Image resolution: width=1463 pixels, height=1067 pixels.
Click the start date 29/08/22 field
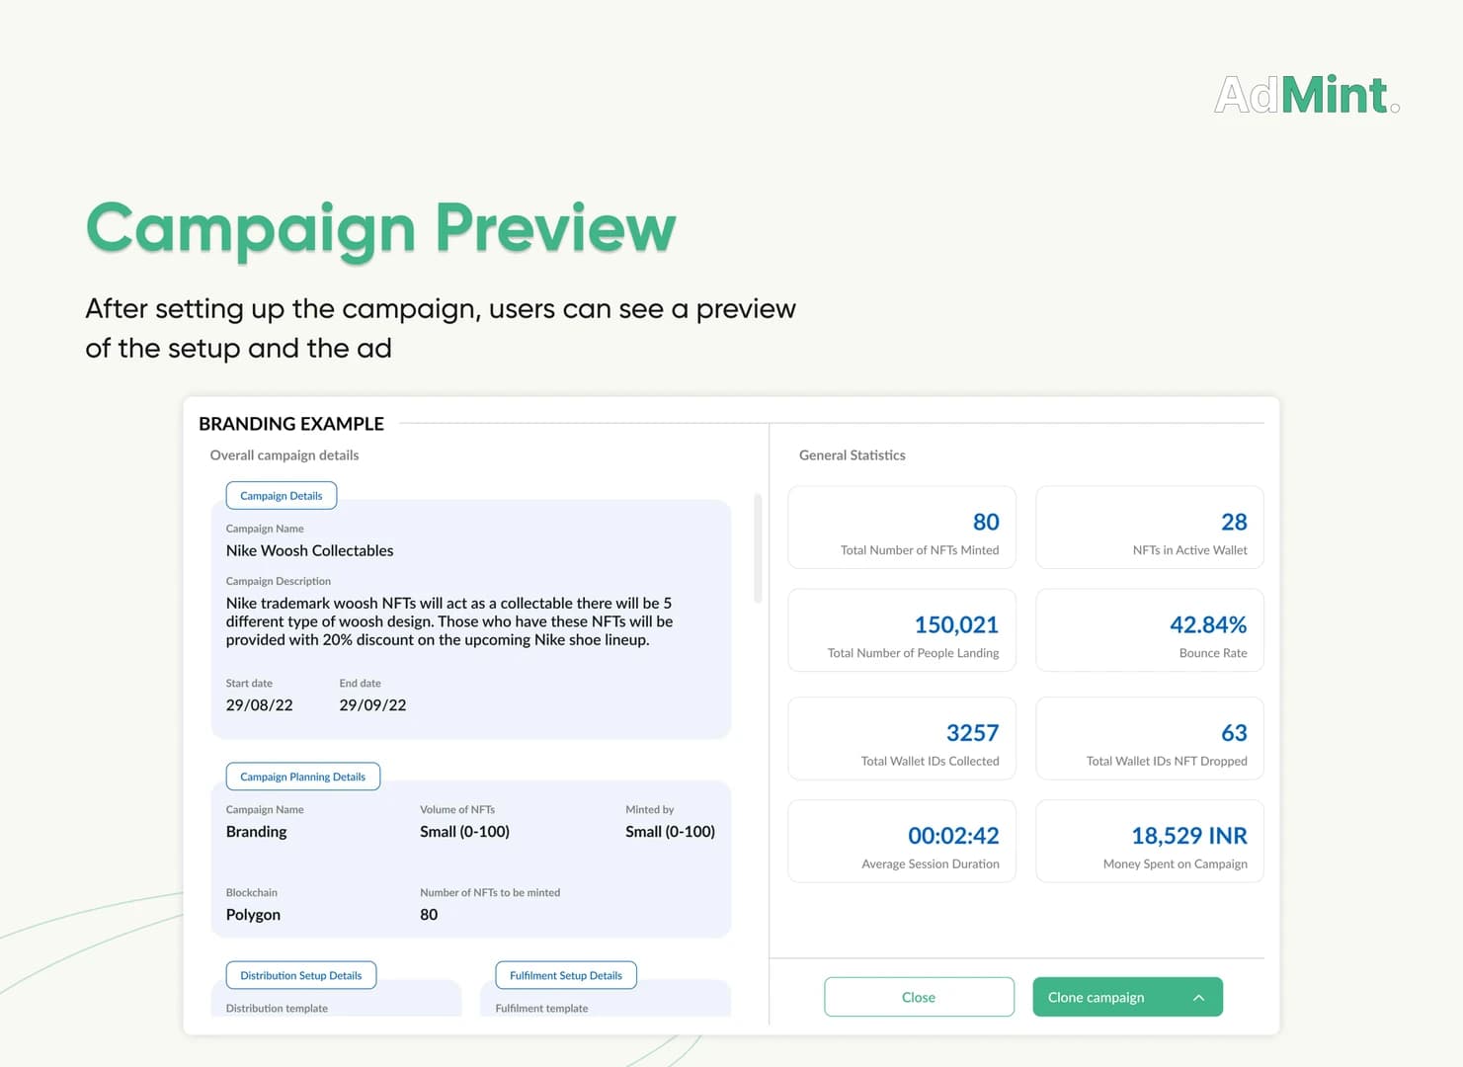coord(259,705)
